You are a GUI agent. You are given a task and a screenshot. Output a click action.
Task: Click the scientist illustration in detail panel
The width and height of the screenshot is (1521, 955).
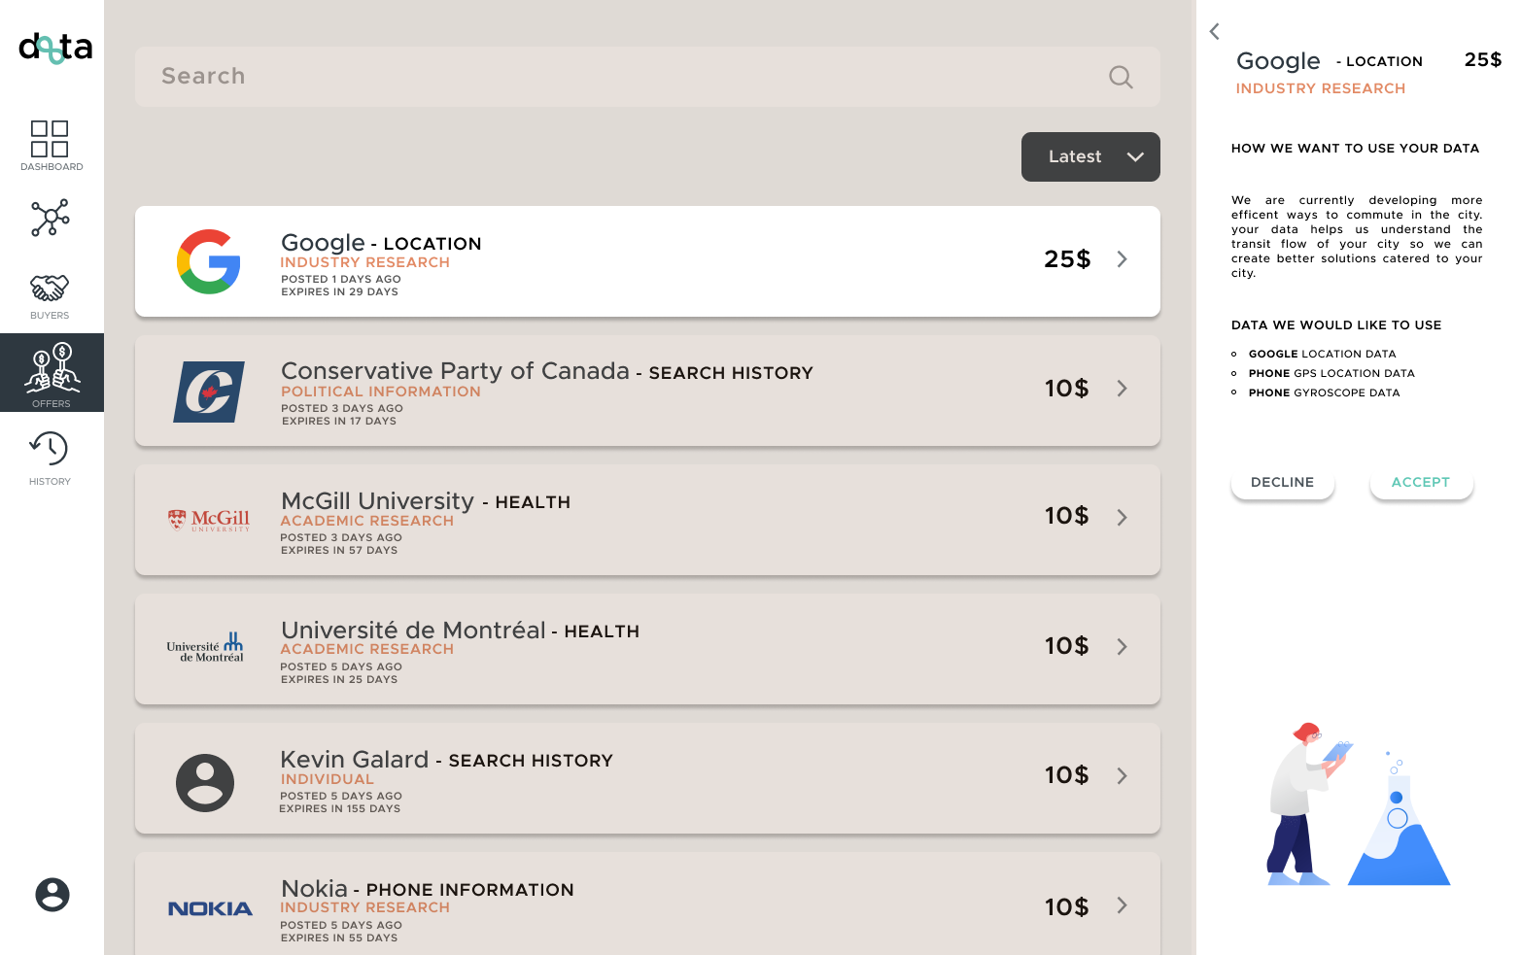tap(1359, 803)
